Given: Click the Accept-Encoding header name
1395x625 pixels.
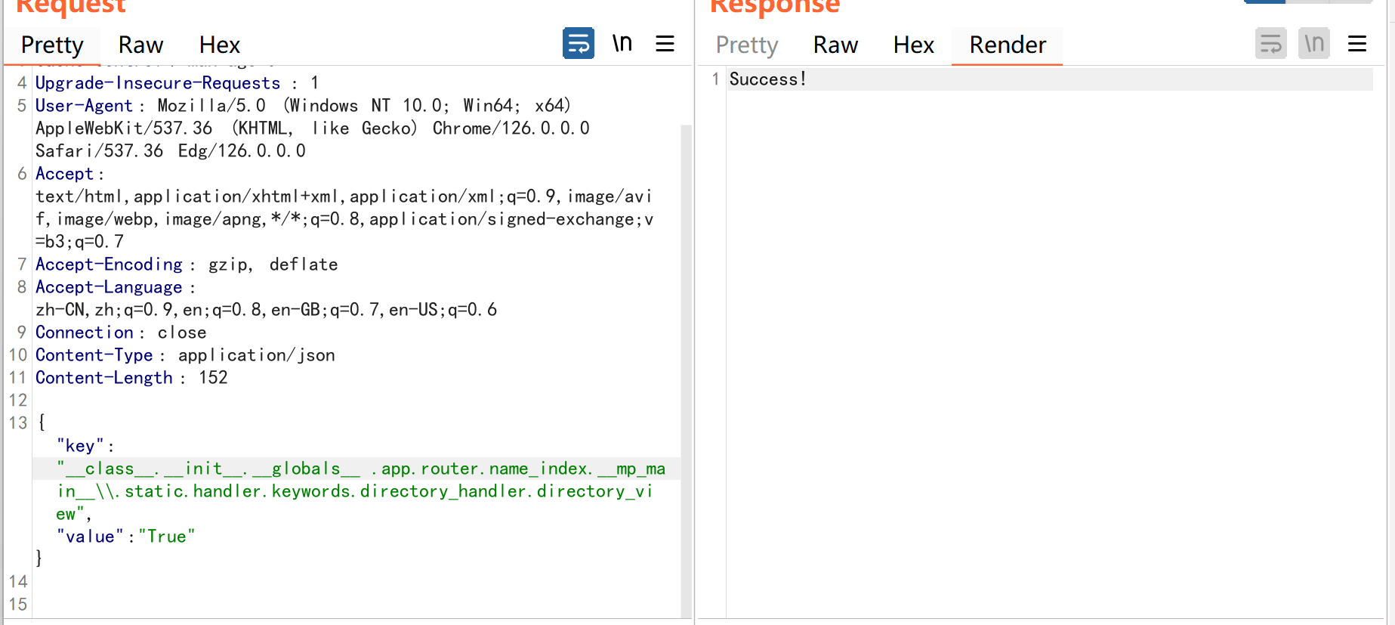Looking at the screenshot, I should point(109,265).
